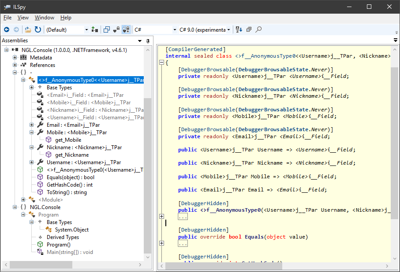The width and height of the screenshot is (400, 272).
Task: Reload all assemblies with the refresh icon
Action: [x=38, y=30]
